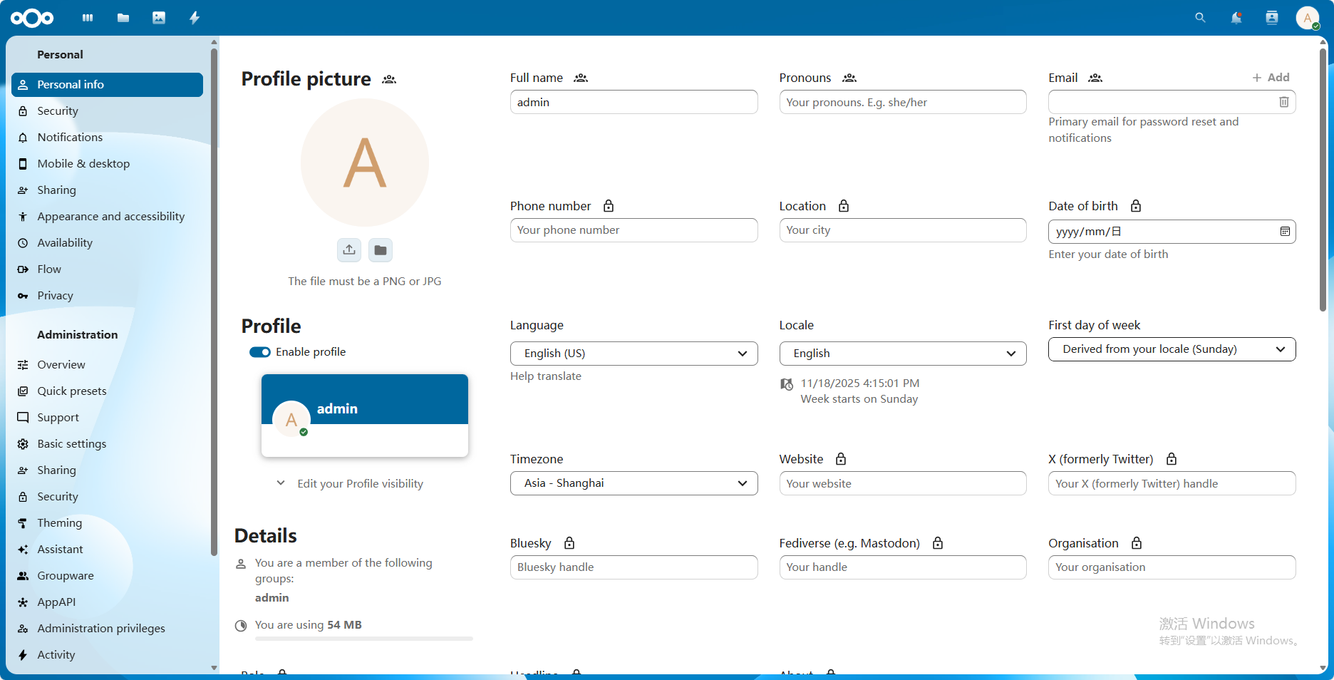Open Basic settings
Screen dimensions: 1334x680
(x=108, y=444)
